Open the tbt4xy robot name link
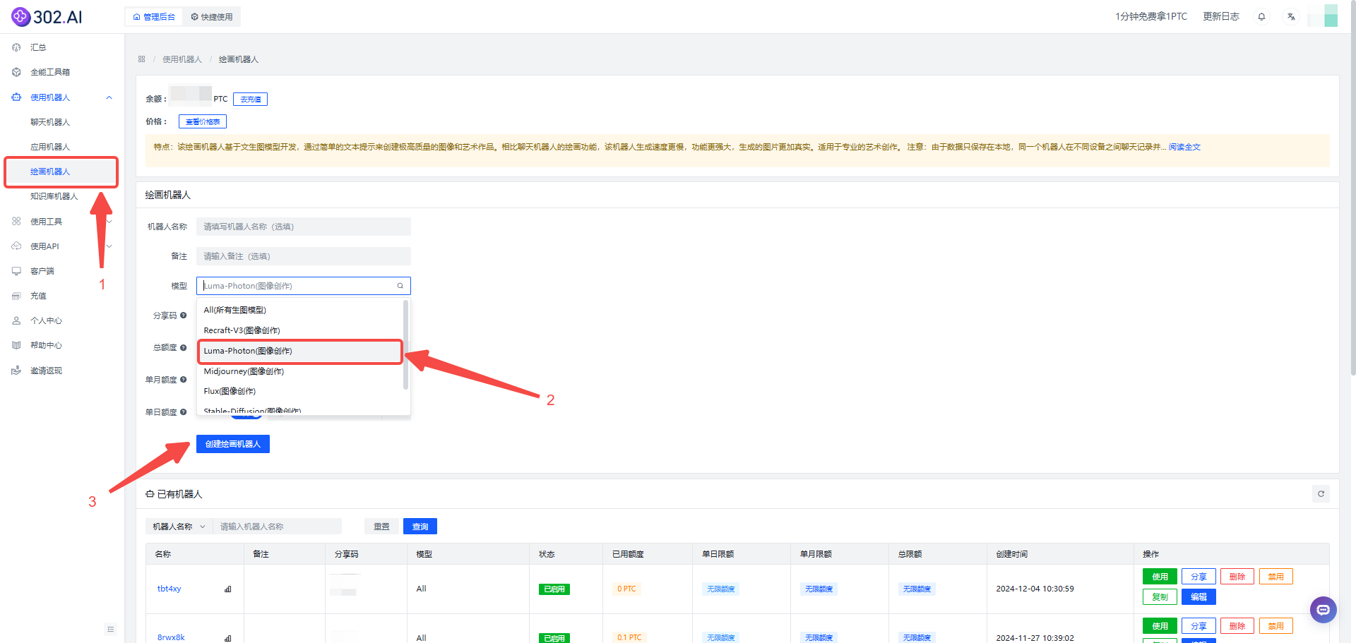 (x=169, y=589)
